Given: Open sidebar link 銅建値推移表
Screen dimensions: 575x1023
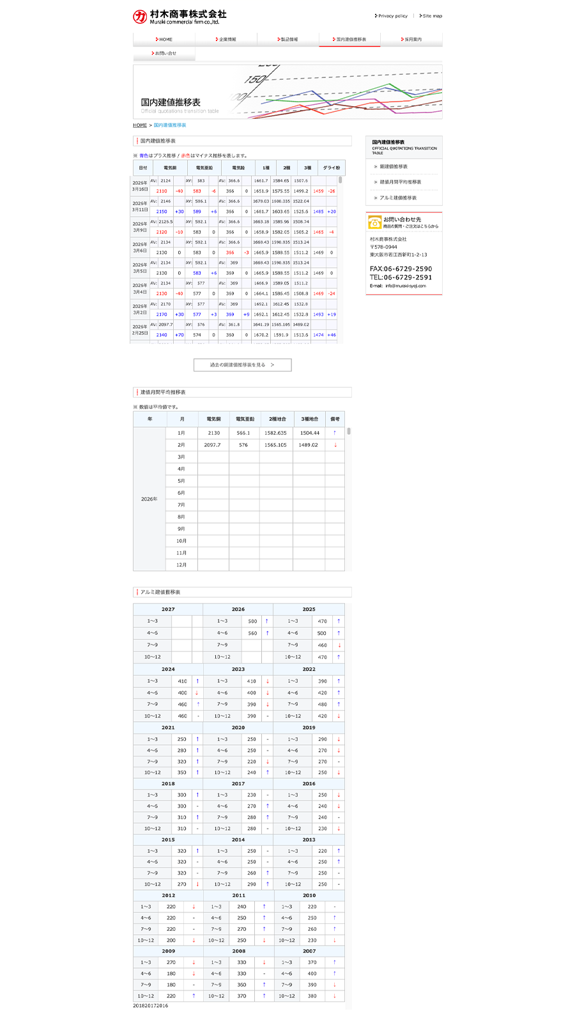Looking at the screenshot, I should coord(394,166).
